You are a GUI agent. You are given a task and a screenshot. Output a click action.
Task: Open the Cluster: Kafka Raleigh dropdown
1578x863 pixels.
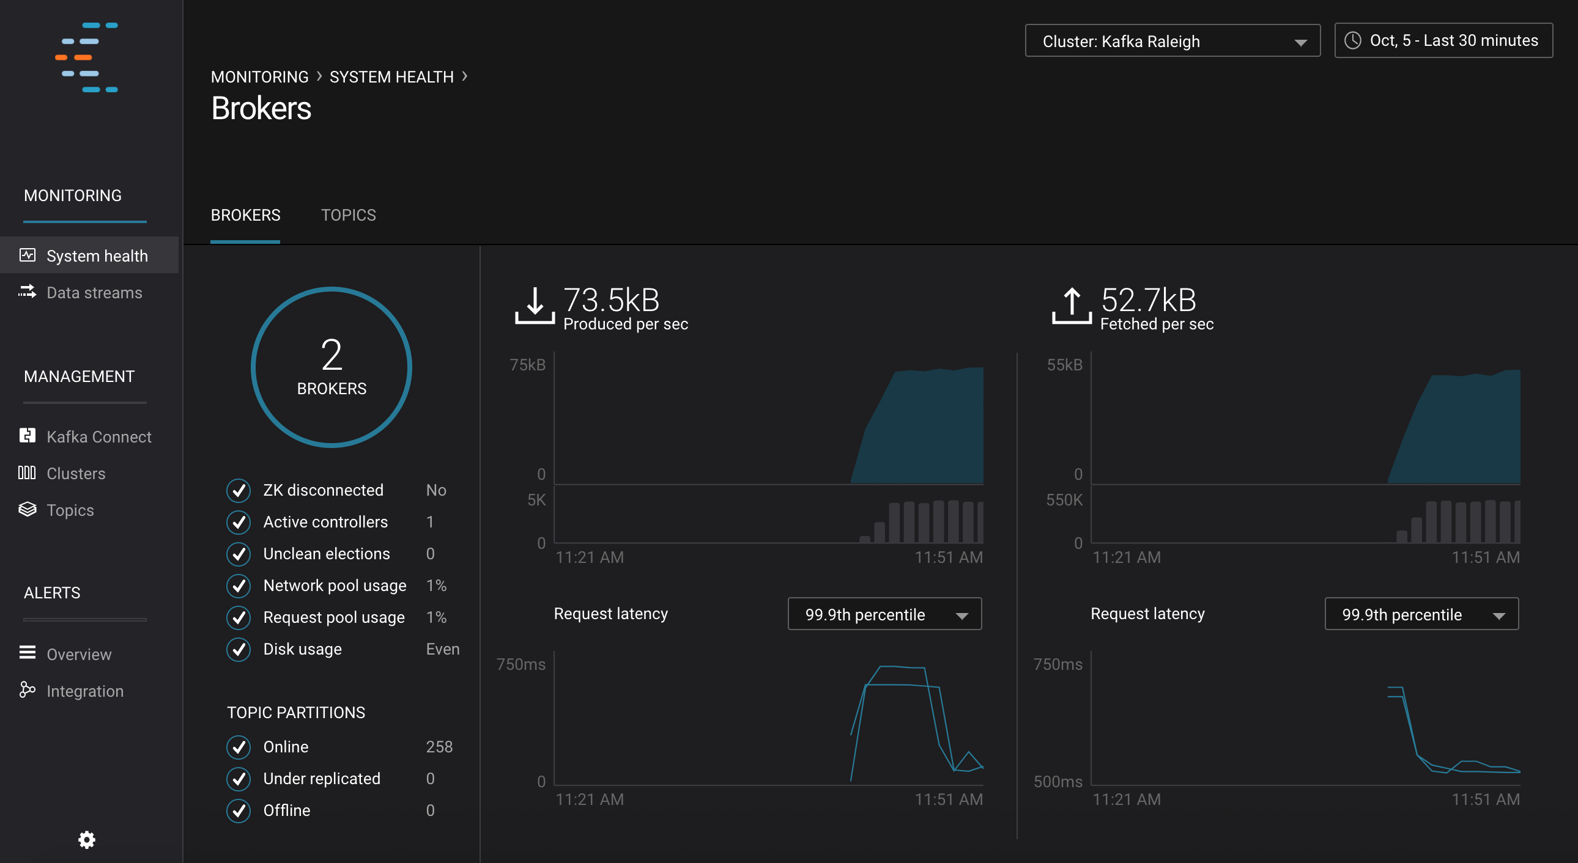point(1172,41)
